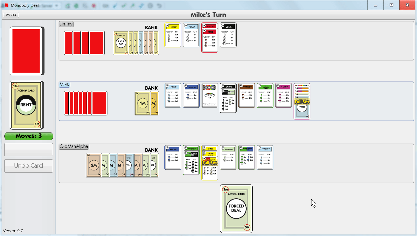Select the Rent action card on discard pile
Screen dimensions: 417x236
coord(26,105)
